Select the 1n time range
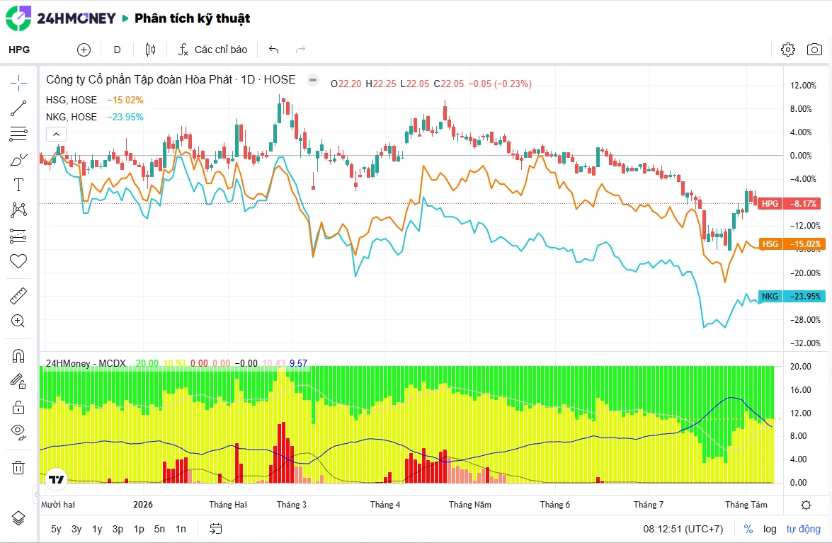 pyautogui.click(x=181, y=530)
